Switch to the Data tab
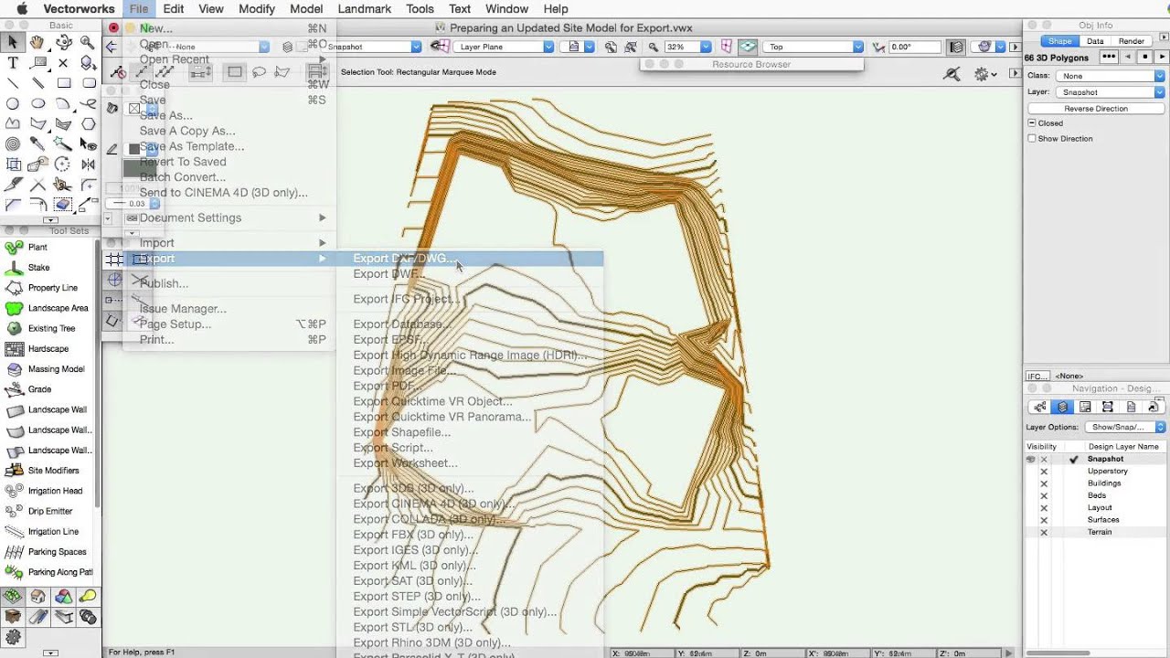Image resolution: width=1170 pixels, height=658 pixels. pos(1095,41)
